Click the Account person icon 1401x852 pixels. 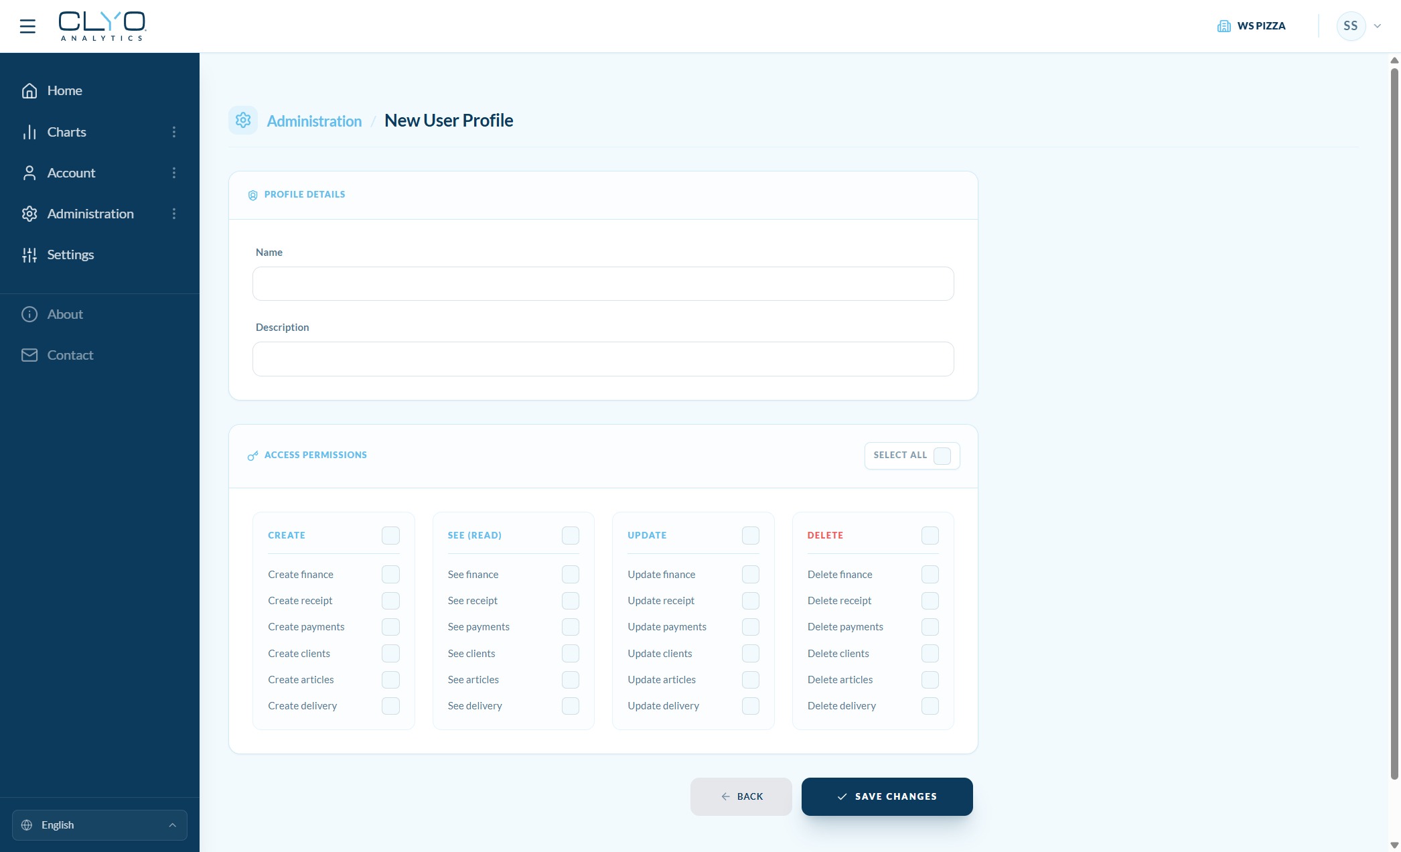29,173
